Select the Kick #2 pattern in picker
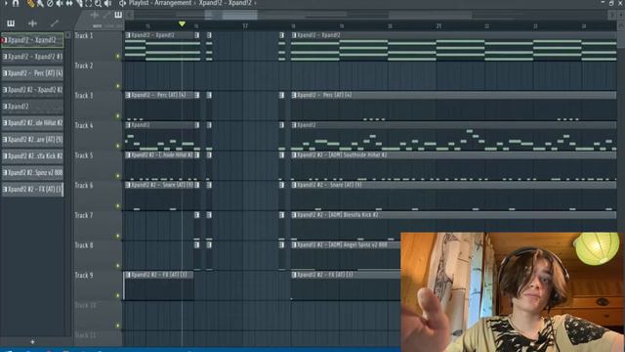 [32, 156]
